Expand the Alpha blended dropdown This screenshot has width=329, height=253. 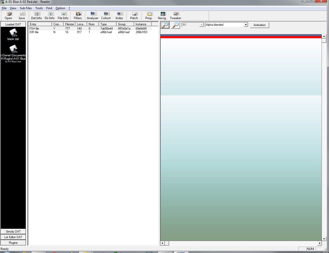click(x=246, y=25)
